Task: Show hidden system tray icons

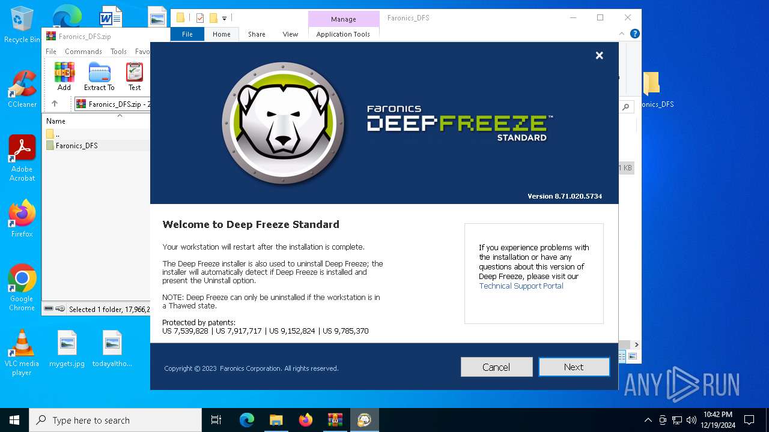Action: tap(648, 420)
